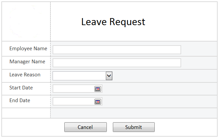Click the End Date text box
Image resolution: width=219 pixels, height=138 pixels.
(74, 101)
